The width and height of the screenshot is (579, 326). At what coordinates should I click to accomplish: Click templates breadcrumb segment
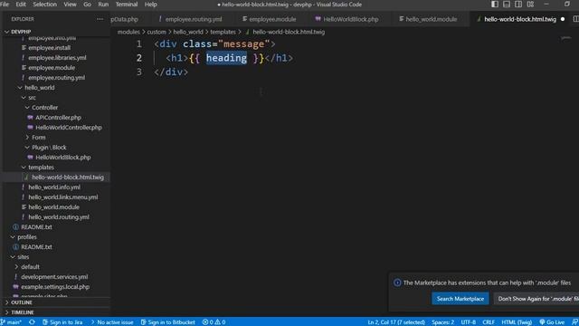(223, 33)
